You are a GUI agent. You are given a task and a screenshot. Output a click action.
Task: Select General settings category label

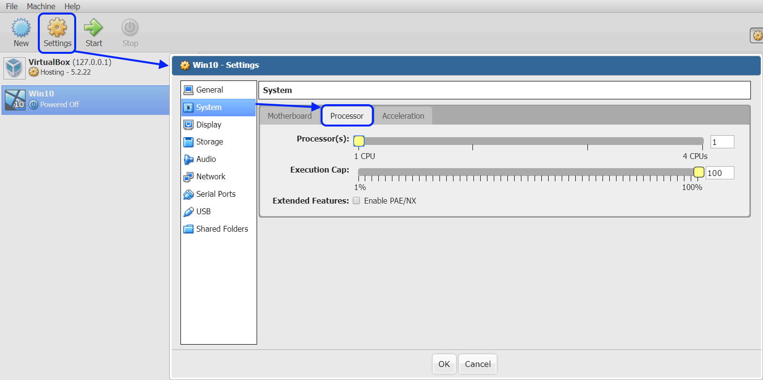pyautogui.click(x=210, y=90)
